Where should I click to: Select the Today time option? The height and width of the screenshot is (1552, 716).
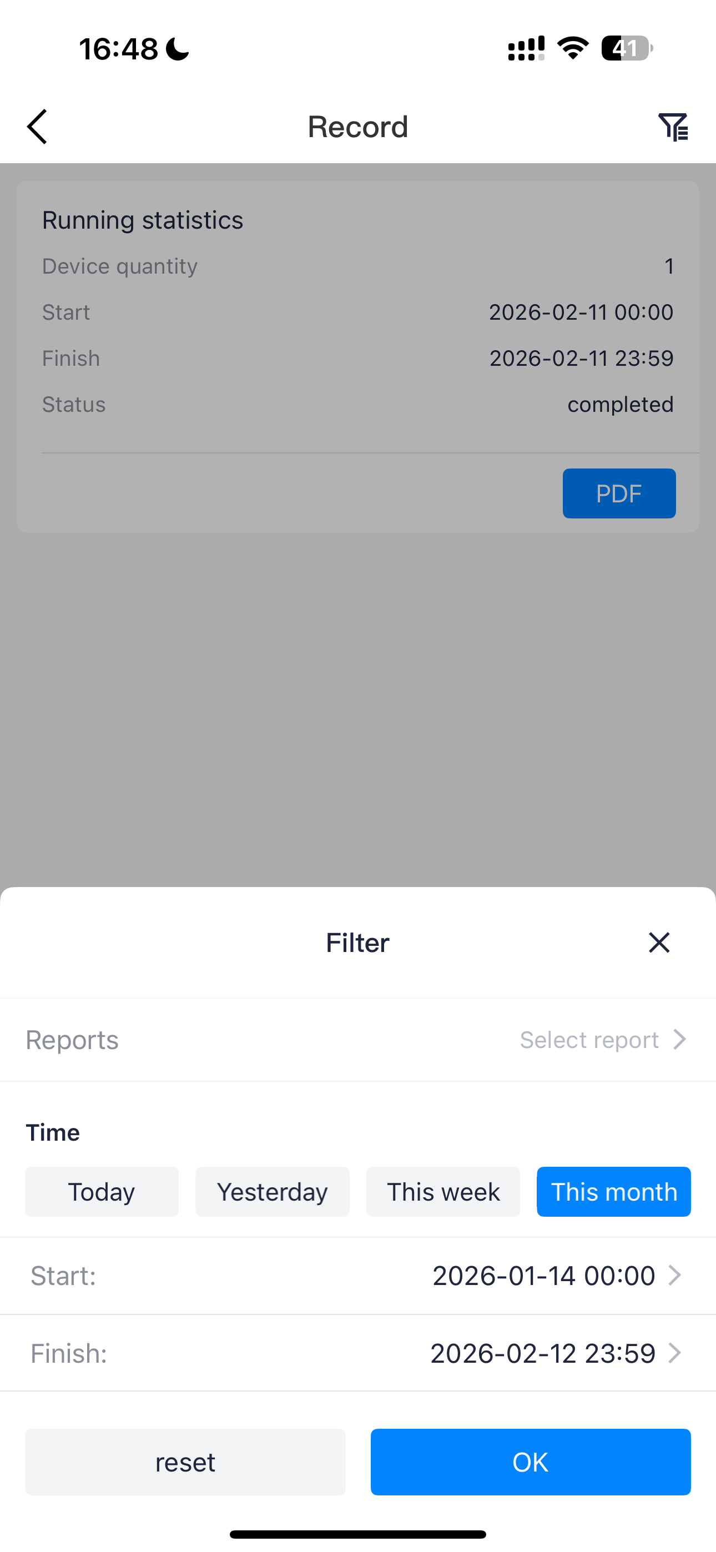click(102, 1192)
